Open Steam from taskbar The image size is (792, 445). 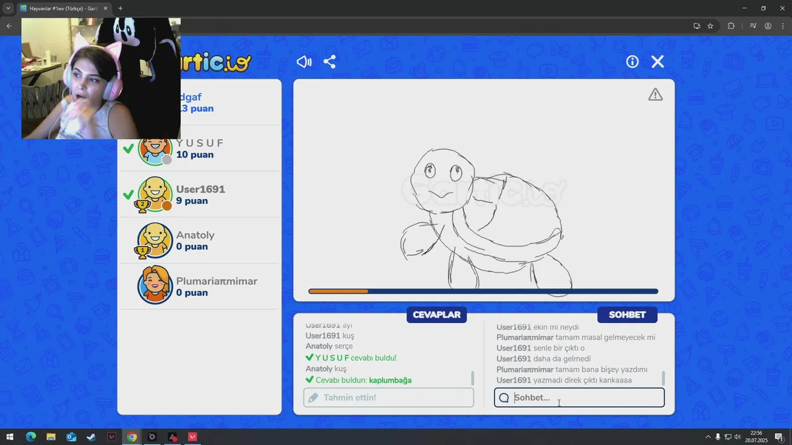click(92, 437)
